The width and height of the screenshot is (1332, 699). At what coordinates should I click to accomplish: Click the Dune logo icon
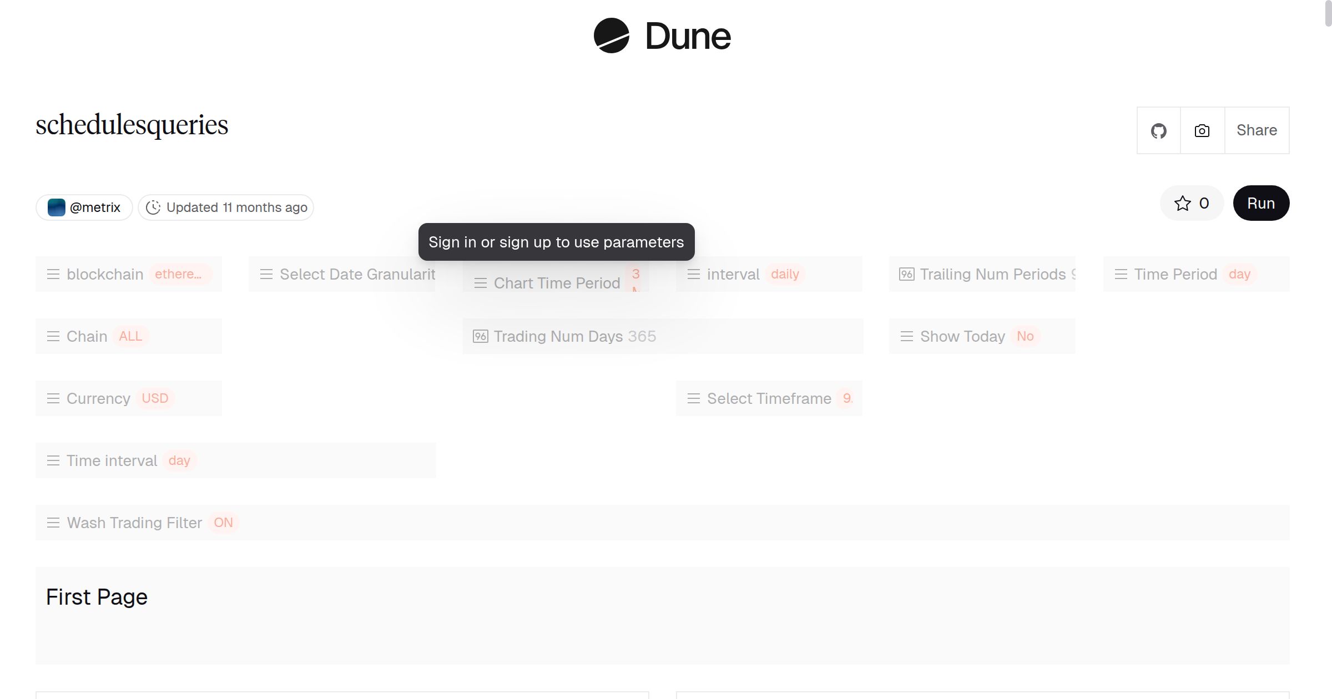coord(611,36)
